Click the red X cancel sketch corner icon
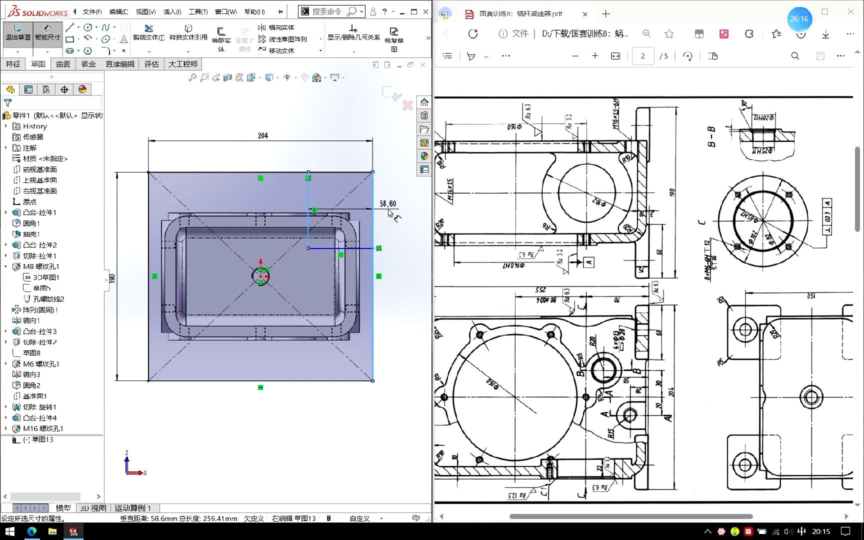 pos(407,105)
